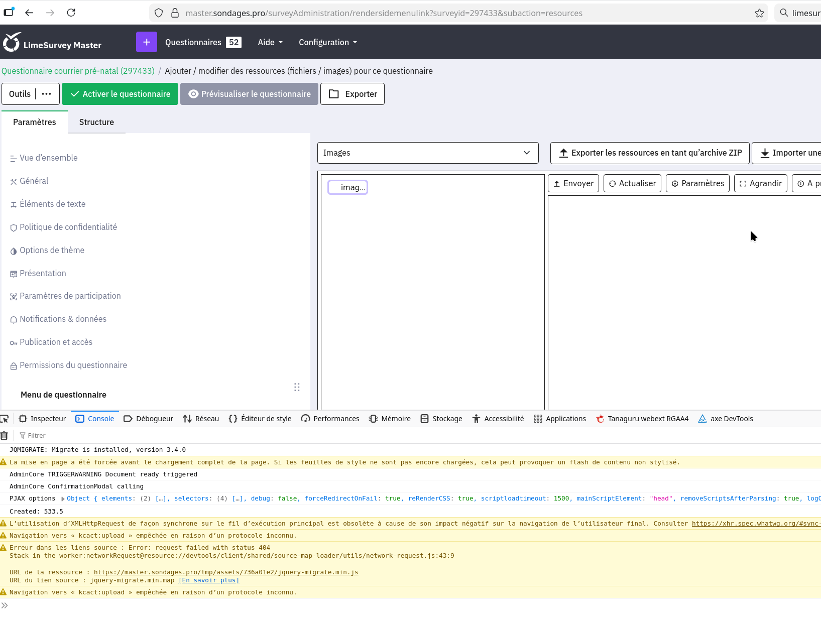This screenshot has height=624, width=821.
Task: Bookmark page with the star icon
Action: (759, 13)
